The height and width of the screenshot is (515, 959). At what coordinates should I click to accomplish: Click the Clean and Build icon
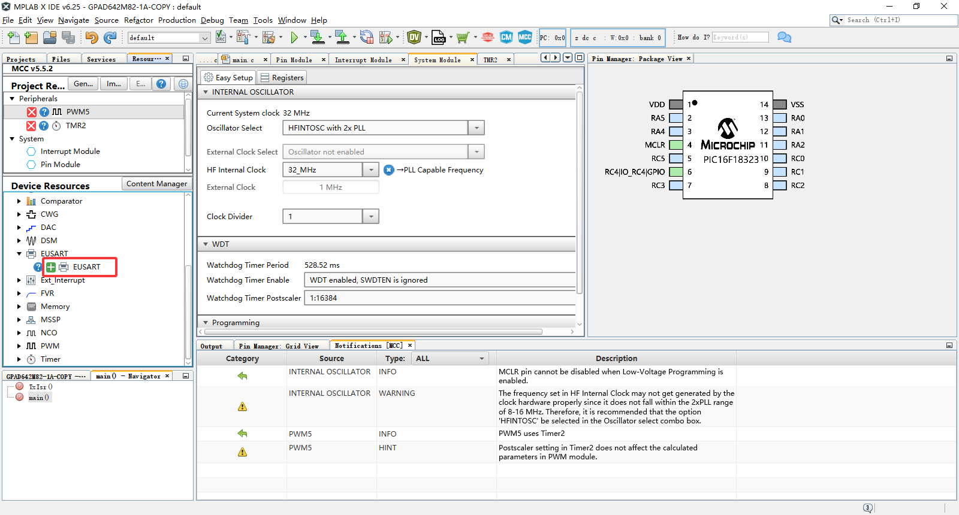(x=269, y=38)
